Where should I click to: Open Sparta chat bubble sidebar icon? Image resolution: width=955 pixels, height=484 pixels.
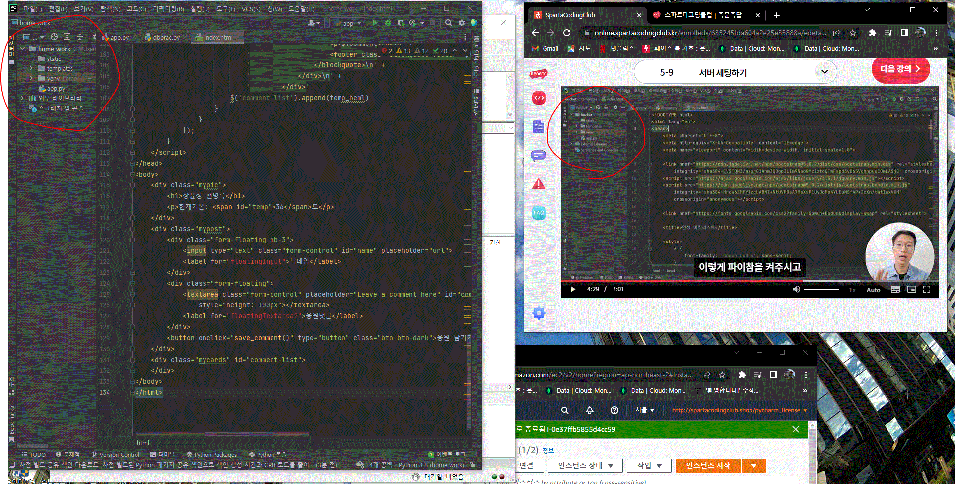(x=539, y=156)
